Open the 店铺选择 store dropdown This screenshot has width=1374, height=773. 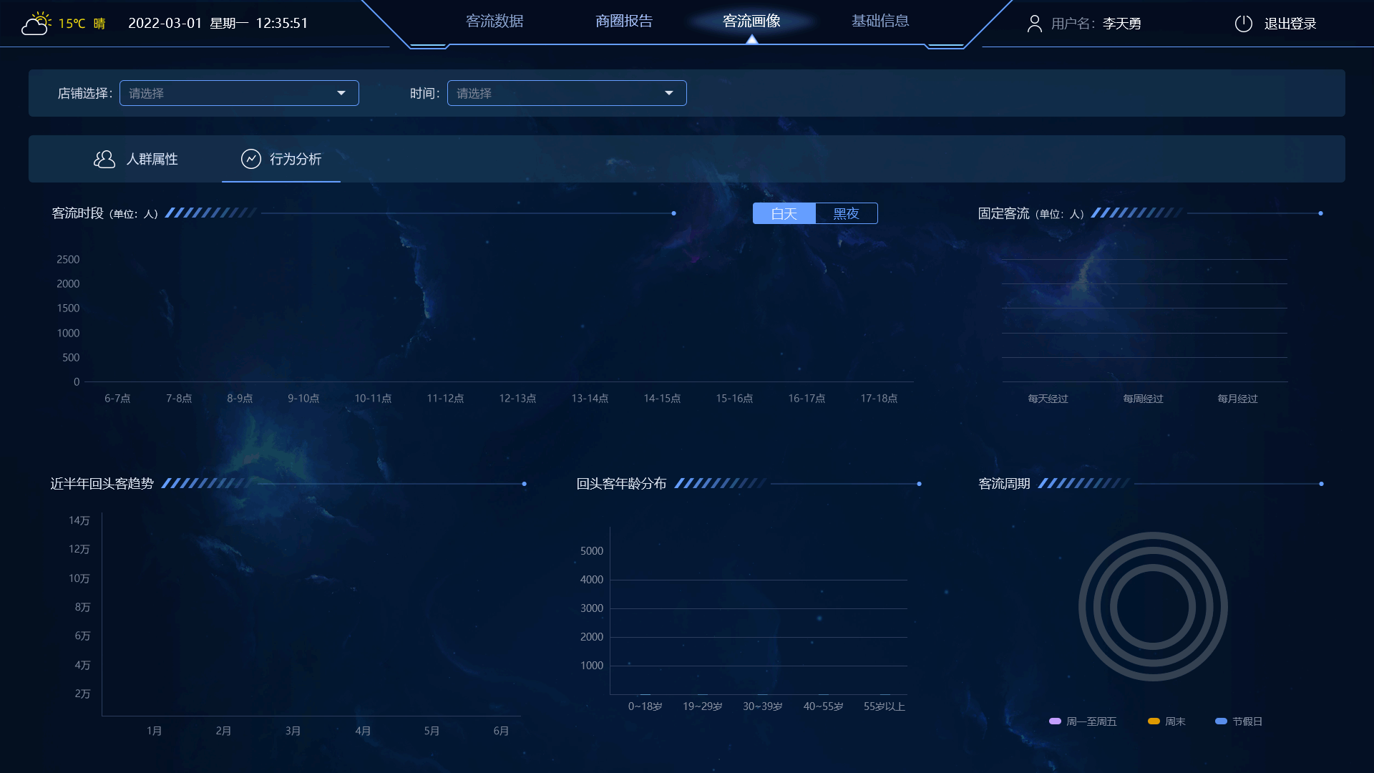[239, 93]
